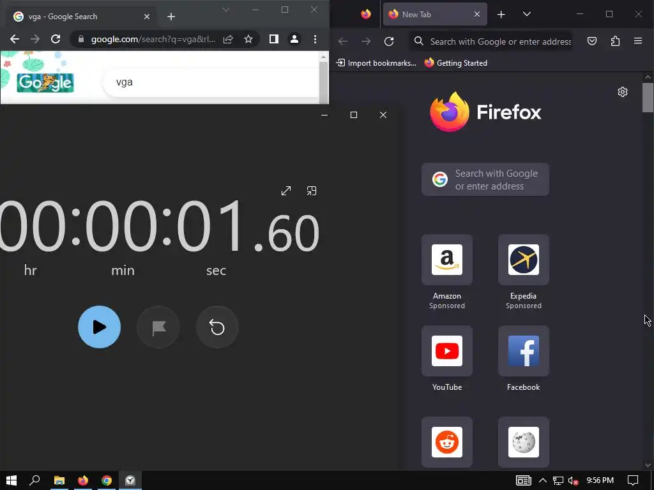Open Reddit shortcut tile

(x=446, y=442)
